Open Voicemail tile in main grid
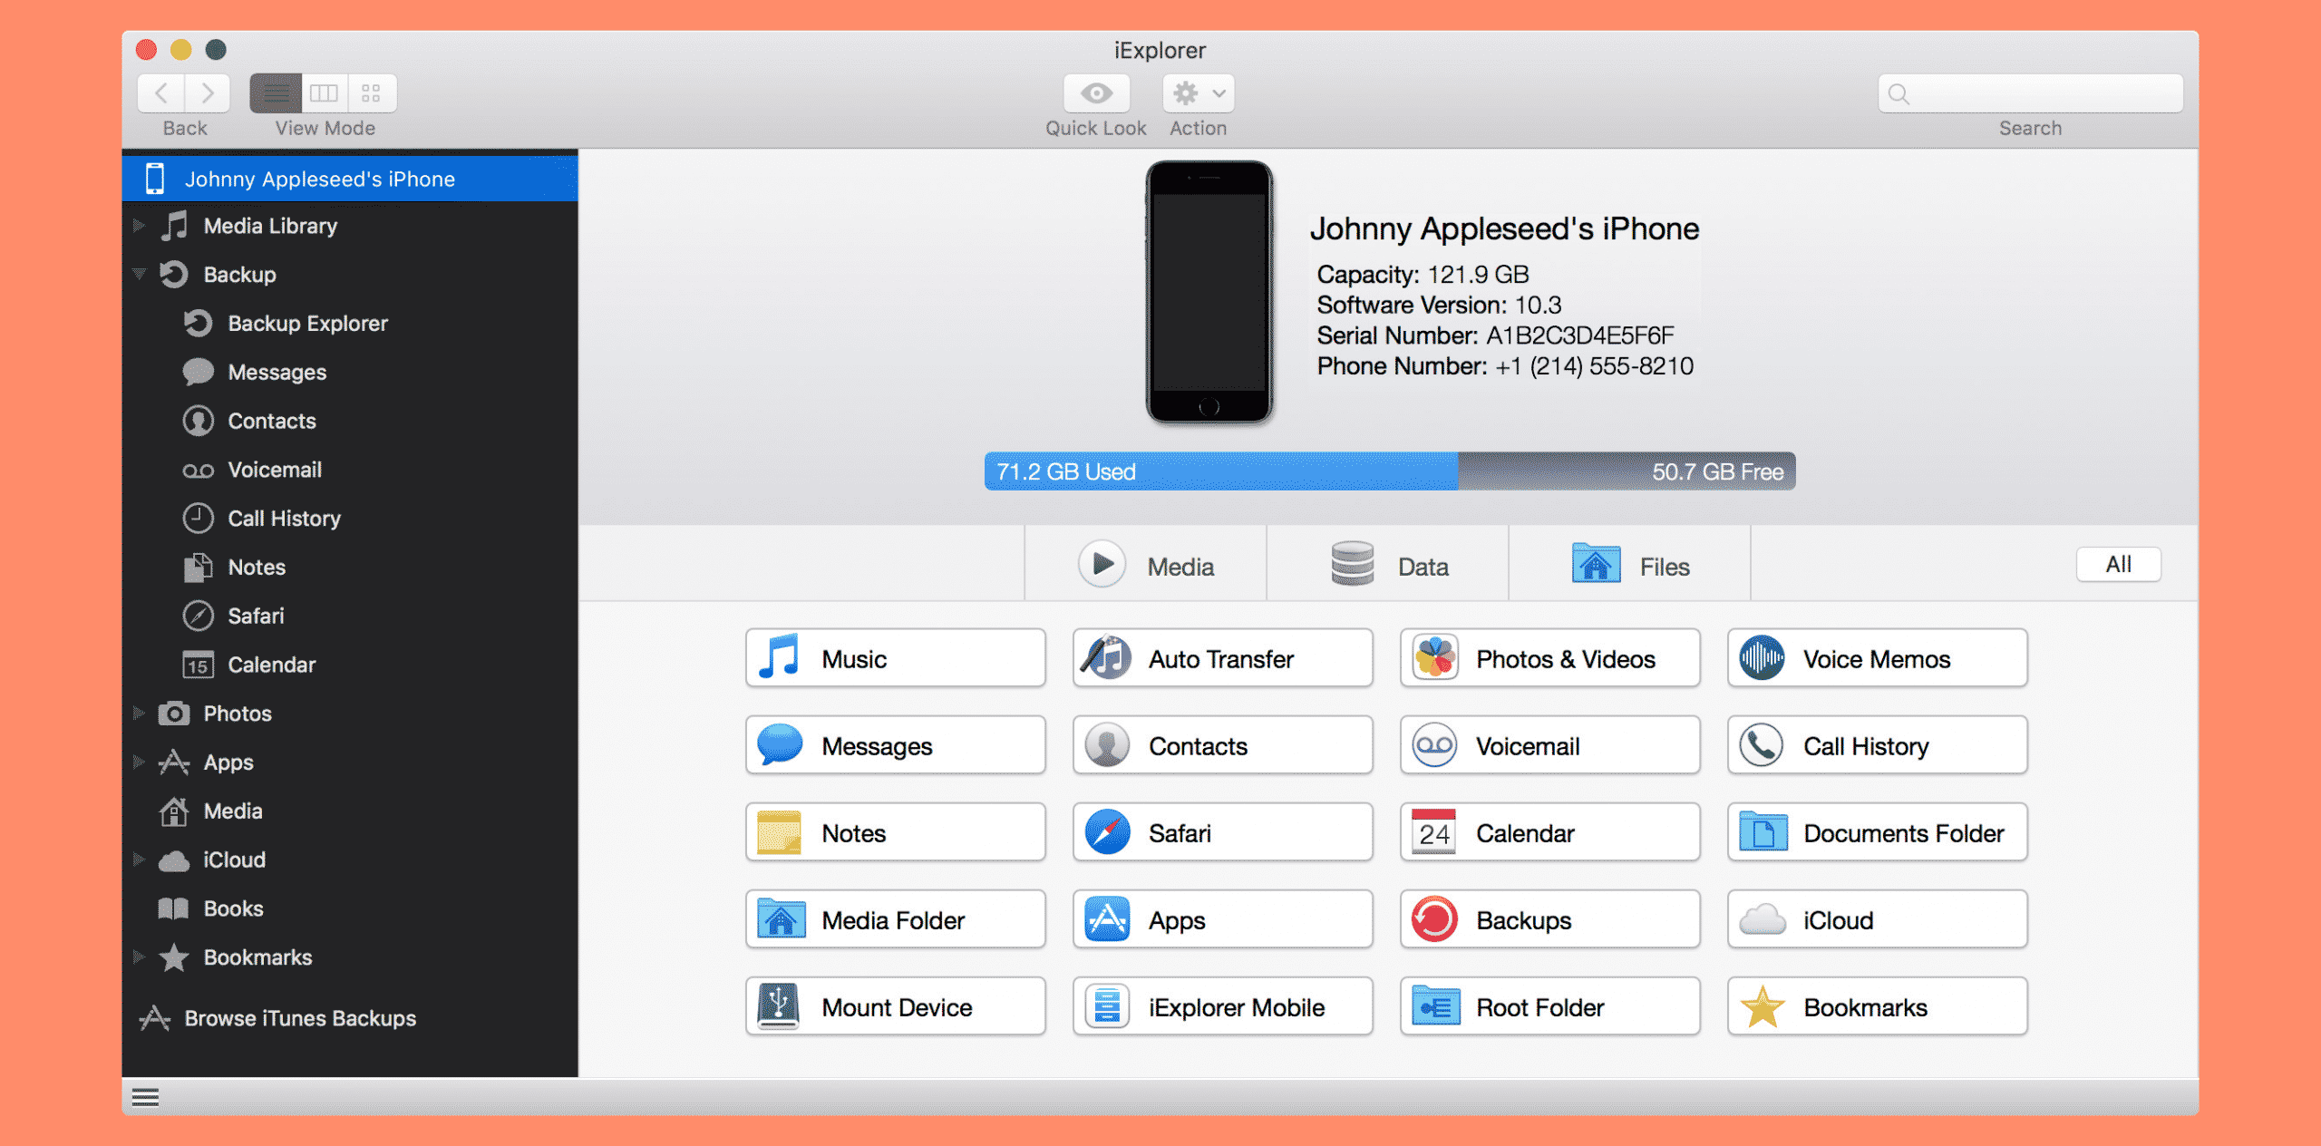Viewport: 2321px width, 1146px height. (x=1549, y=745)
